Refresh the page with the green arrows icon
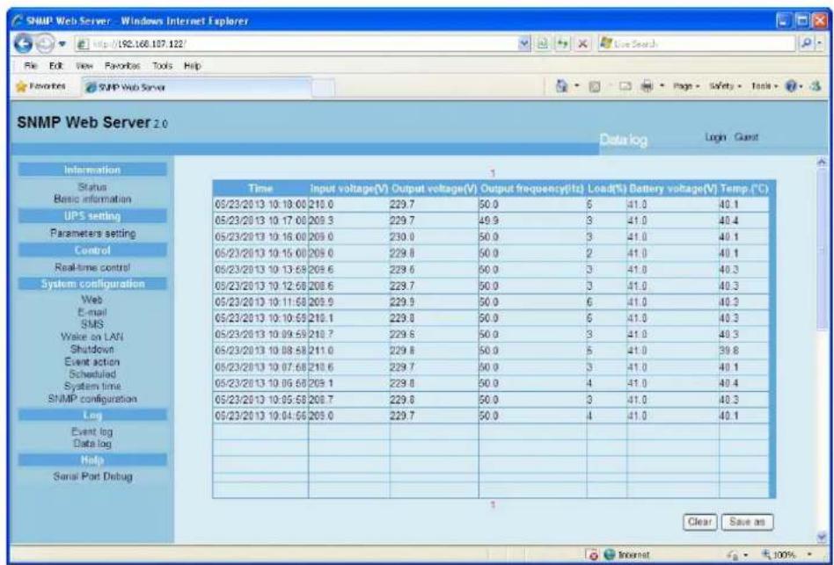The image size is (834, 565). pos(562,44)
